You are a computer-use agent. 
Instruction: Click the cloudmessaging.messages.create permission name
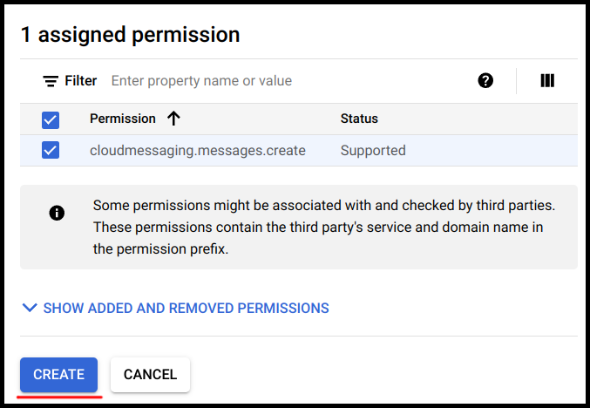coord(198,151)
